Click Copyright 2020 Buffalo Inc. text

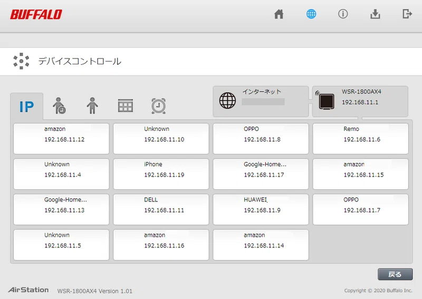click(x=378, y=291)
